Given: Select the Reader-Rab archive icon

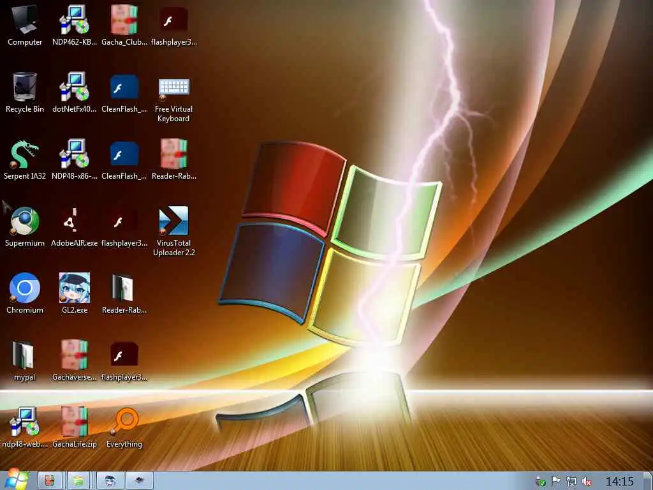Looking at the screenshot, I should tap(173, 159).
